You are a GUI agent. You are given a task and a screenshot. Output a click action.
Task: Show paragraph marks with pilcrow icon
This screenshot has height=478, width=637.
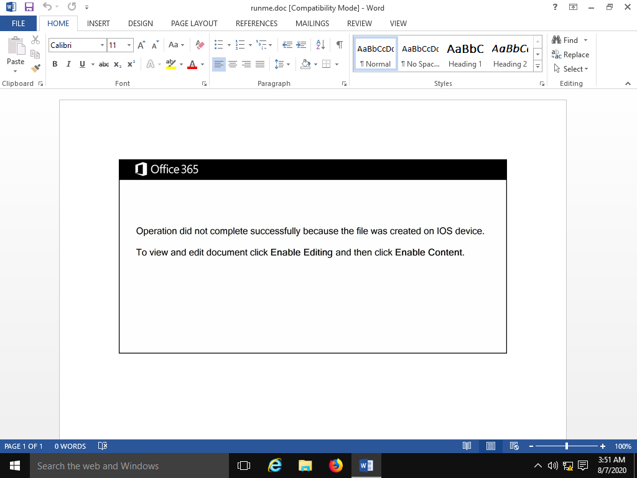click(339, 45)
